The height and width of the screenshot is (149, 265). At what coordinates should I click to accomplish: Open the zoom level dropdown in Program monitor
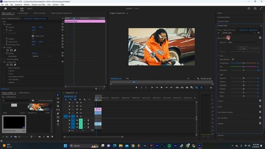pos(130,79)
